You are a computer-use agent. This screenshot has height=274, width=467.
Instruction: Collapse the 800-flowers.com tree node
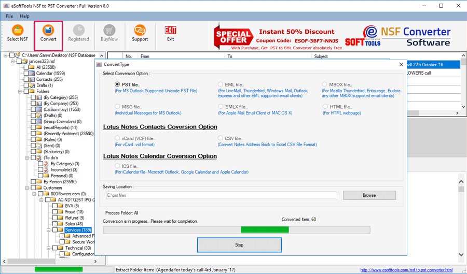[34, 194]
